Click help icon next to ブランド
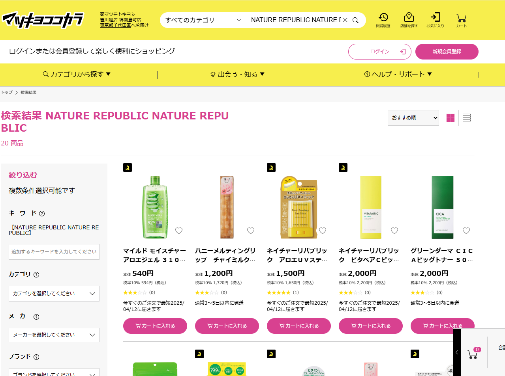 click(x=36, y=357)
